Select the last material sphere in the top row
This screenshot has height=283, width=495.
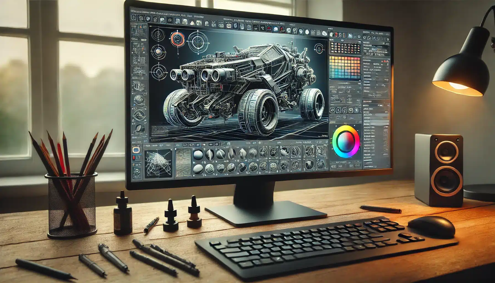click(320, 151)
